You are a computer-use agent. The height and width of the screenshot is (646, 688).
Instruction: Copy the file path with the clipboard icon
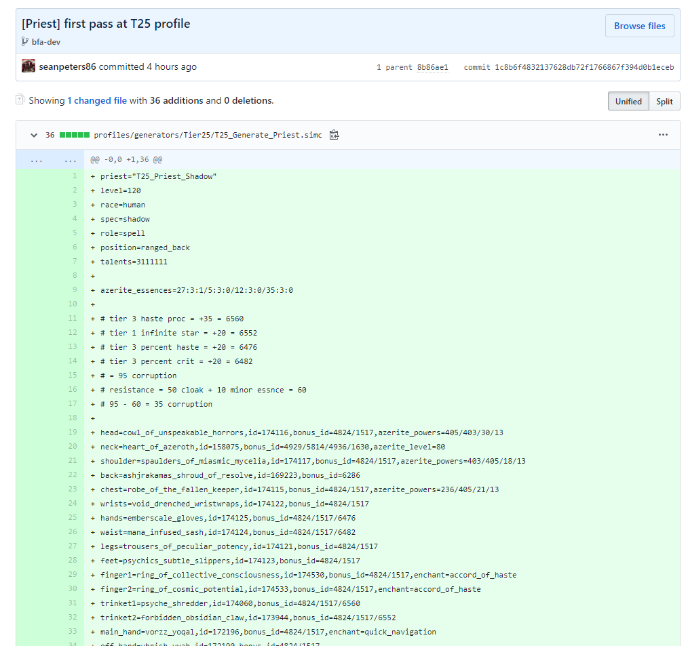(x=334, y=135)
